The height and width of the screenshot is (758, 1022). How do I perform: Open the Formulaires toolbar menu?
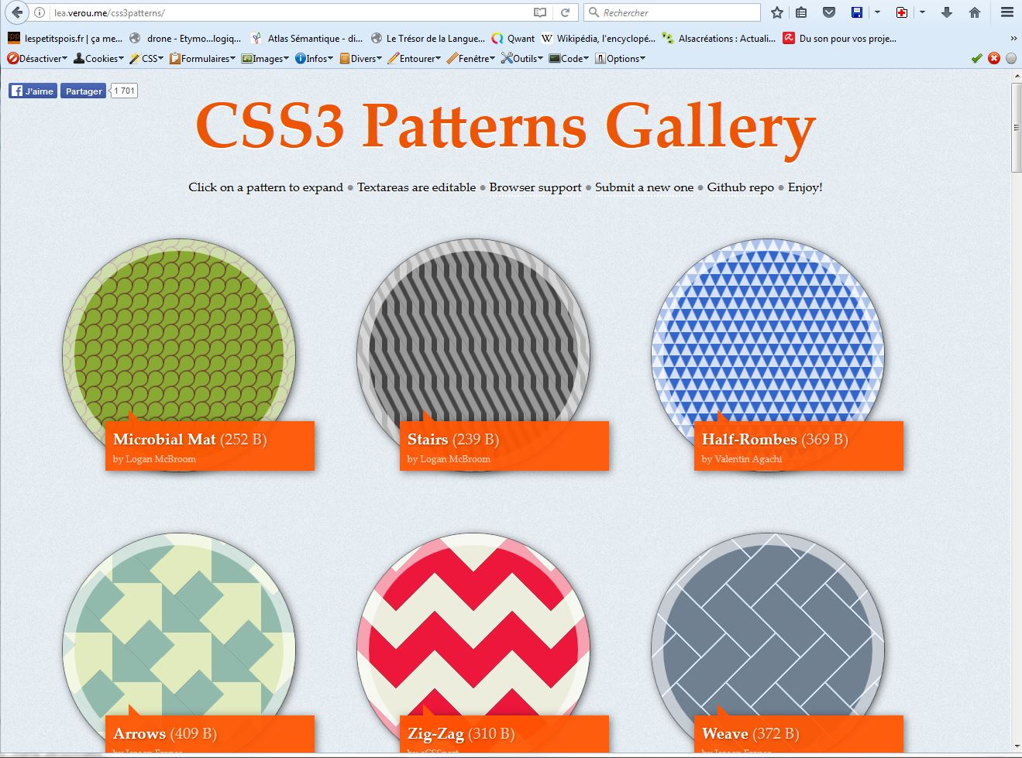pos(201,58)
